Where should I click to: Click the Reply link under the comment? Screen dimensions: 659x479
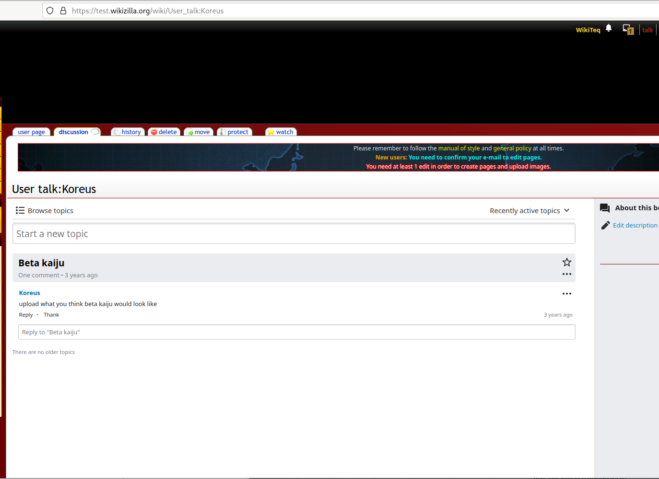point(26,315)
